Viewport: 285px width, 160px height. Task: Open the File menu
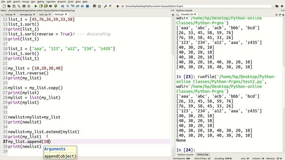click(3, 2)
